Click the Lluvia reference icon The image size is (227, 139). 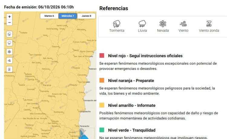[x=142, y=24]
